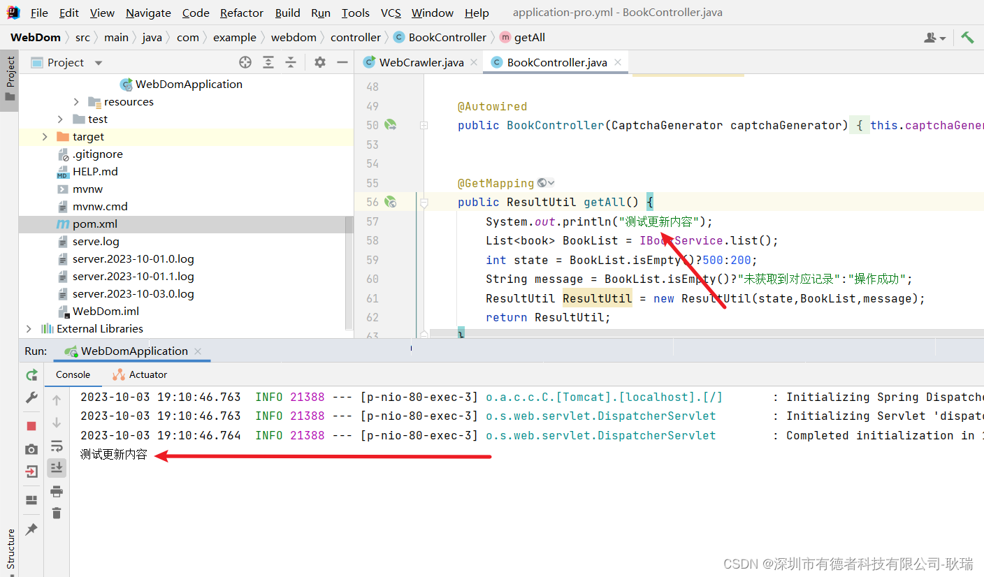This screenshot has width=984, height=577.
Task: Select the Console tab
Action: point(73,374)
